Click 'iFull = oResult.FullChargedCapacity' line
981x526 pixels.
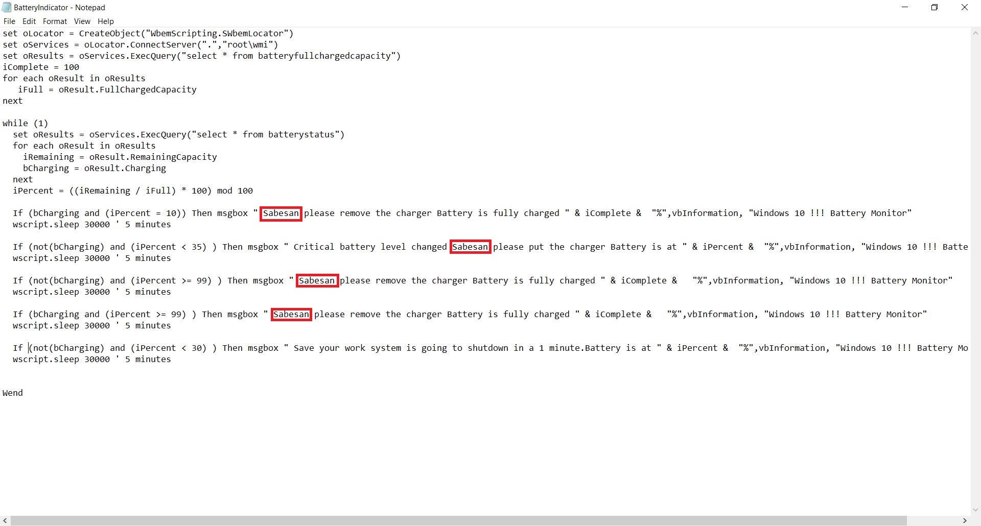click(107, 90)
